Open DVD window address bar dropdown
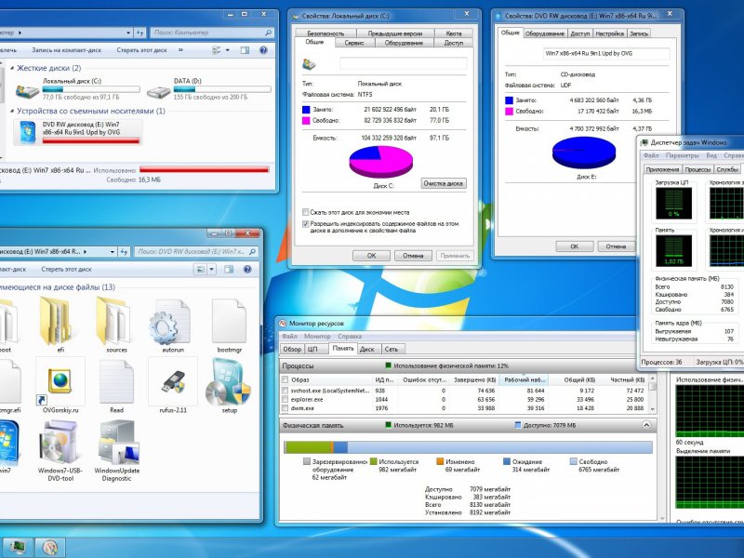 pos(112,251)
